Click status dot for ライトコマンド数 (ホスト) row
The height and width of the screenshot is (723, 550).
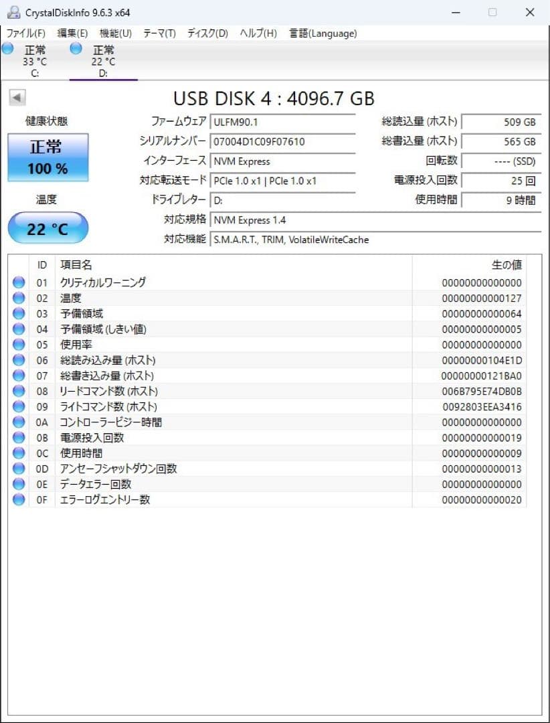19,407
